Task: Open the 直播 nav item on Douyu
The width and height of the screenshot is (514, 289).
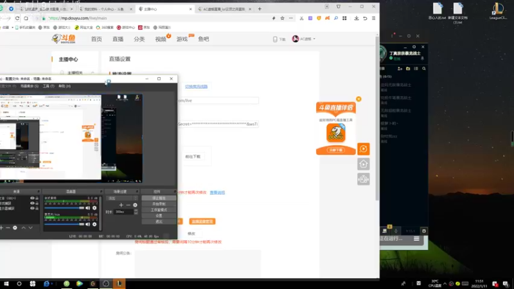Action: click(118, 39)
